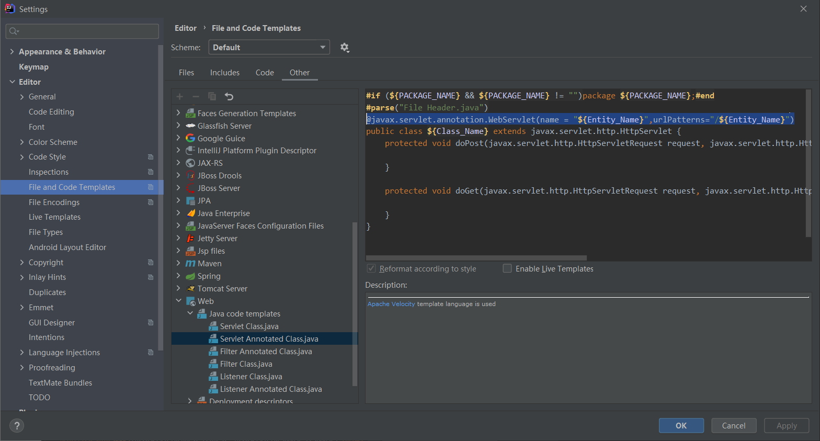The height and width of the screenshot is (441, 820).
Task: Click the remove template minus icon
Action: pos(196,96)
